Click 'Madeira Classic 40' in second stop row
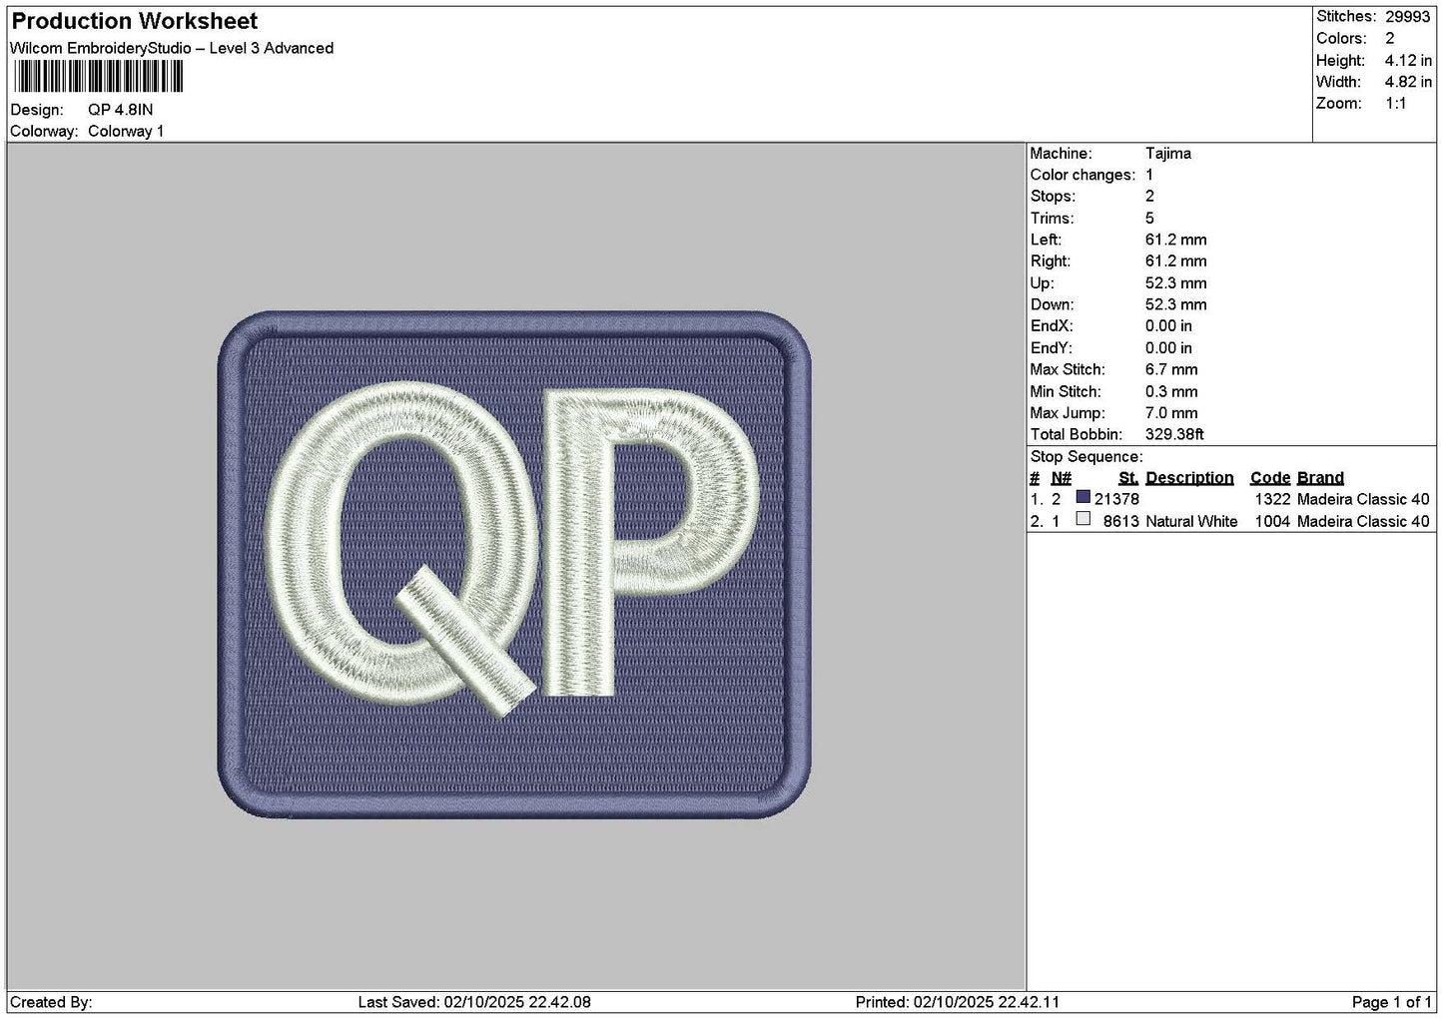The image size is (1443, 1019). click(1363, 521)
